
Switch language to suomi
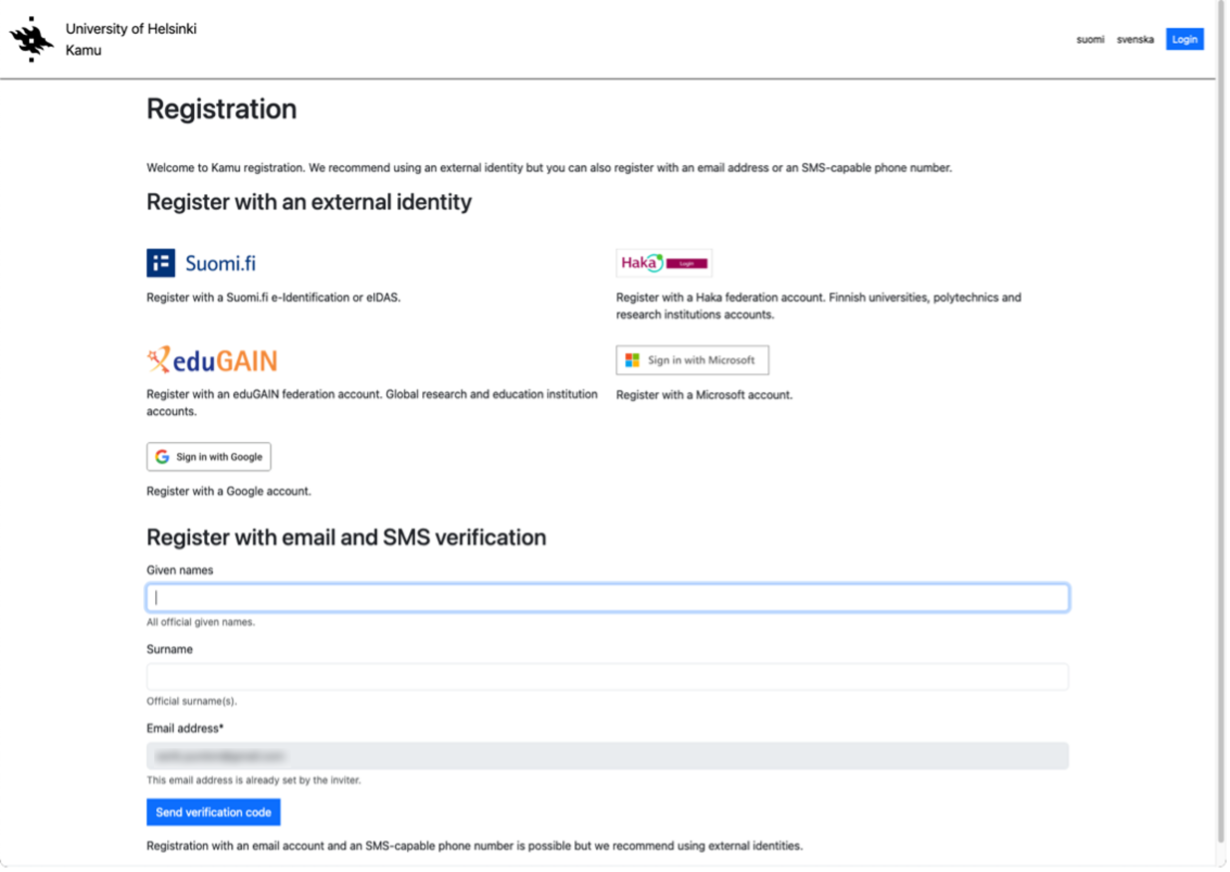coord(1090,40)
